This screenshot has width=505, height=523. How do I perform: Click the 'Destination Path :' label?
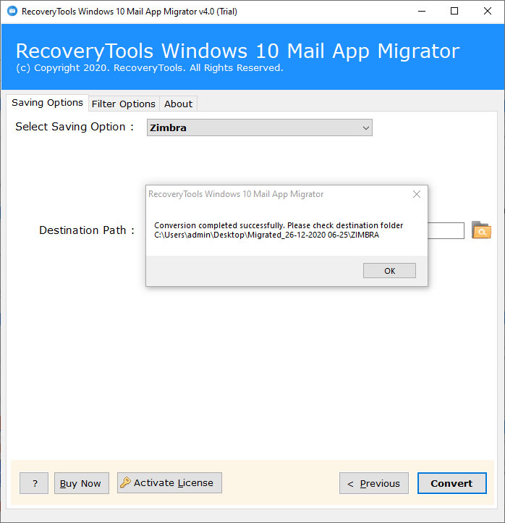coord(87,230)
